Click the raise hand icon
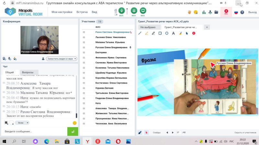Viewport: 259px width, 145px height. pos(189,12)
